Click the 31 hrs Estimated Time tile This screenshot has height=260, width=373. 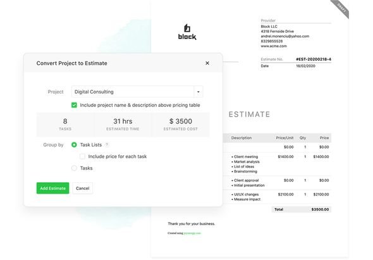(123, 125)
